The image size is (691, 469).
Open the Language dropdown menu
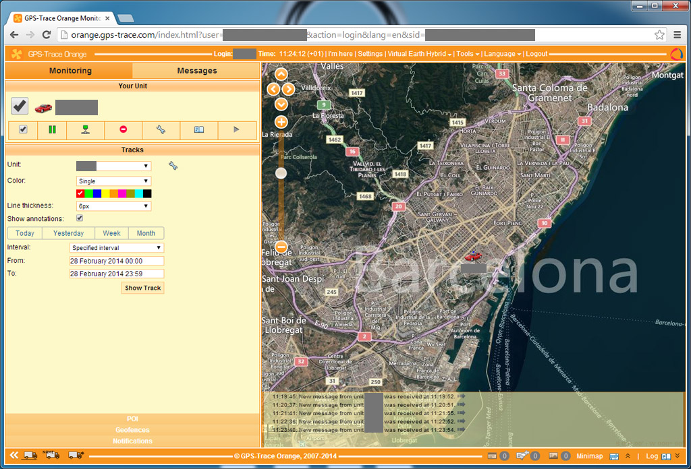tap(502, 54)
